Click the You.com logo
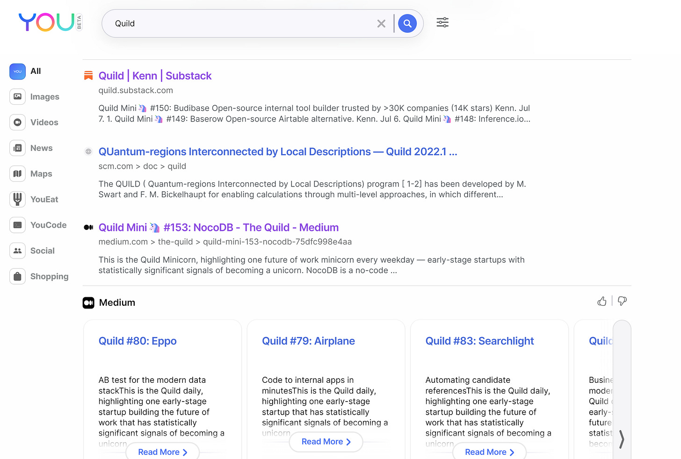 coord(47,22)
